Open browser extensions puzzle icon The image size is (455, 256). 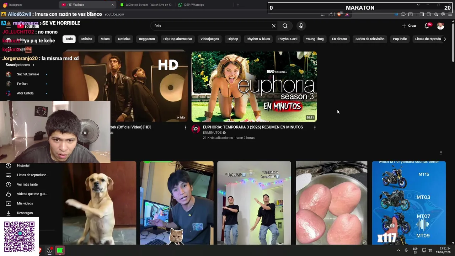pos(403,14)
